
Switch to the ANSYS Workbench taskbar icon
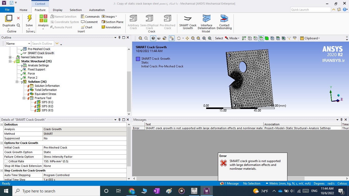(x=194, y=191)
